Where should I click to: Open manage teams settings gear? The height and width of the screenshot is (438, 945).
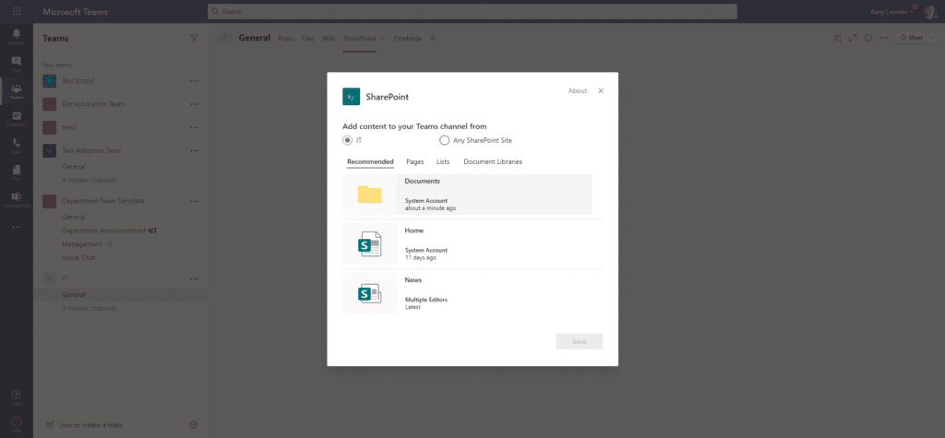click(194, 425)
